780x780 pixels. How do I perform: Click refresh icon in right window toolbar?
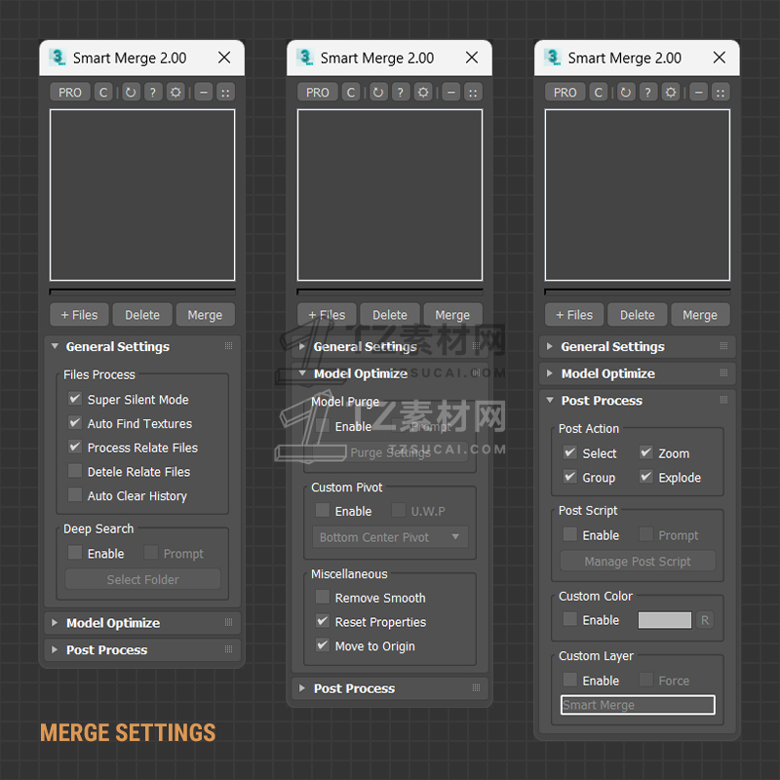[626, 93]
